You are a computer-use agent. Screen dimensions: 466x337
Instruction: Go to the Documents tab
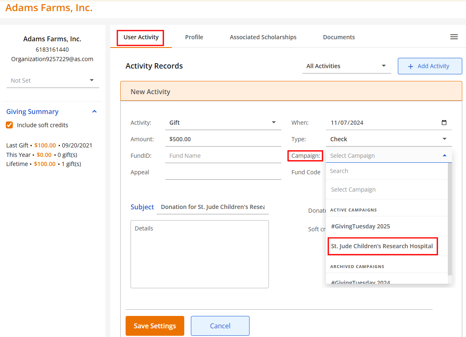(339, 37)
